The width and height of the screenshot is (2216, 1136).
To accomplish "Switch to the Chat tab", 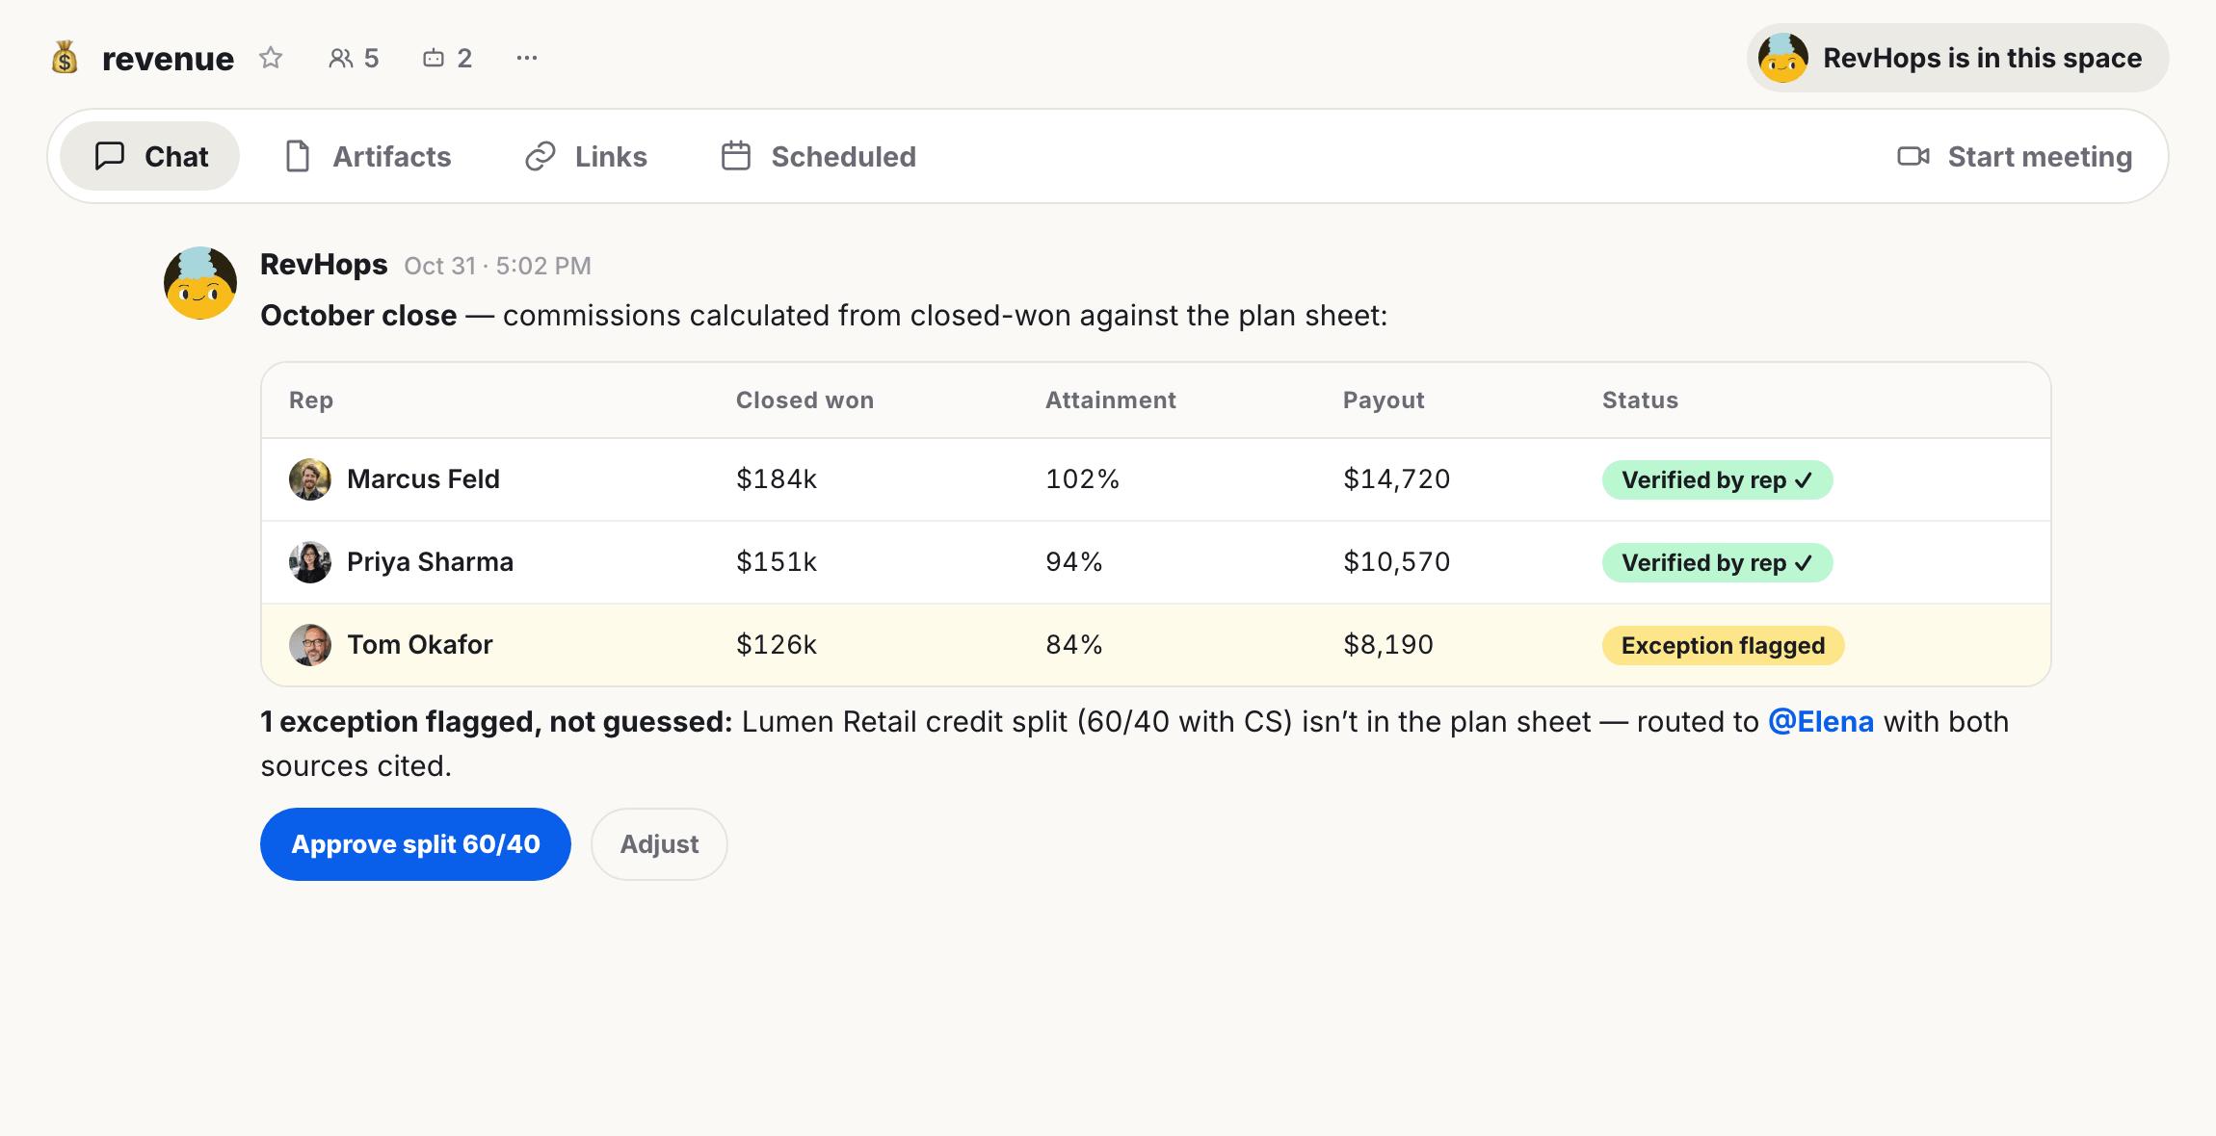I will click(x=150, y=156).
